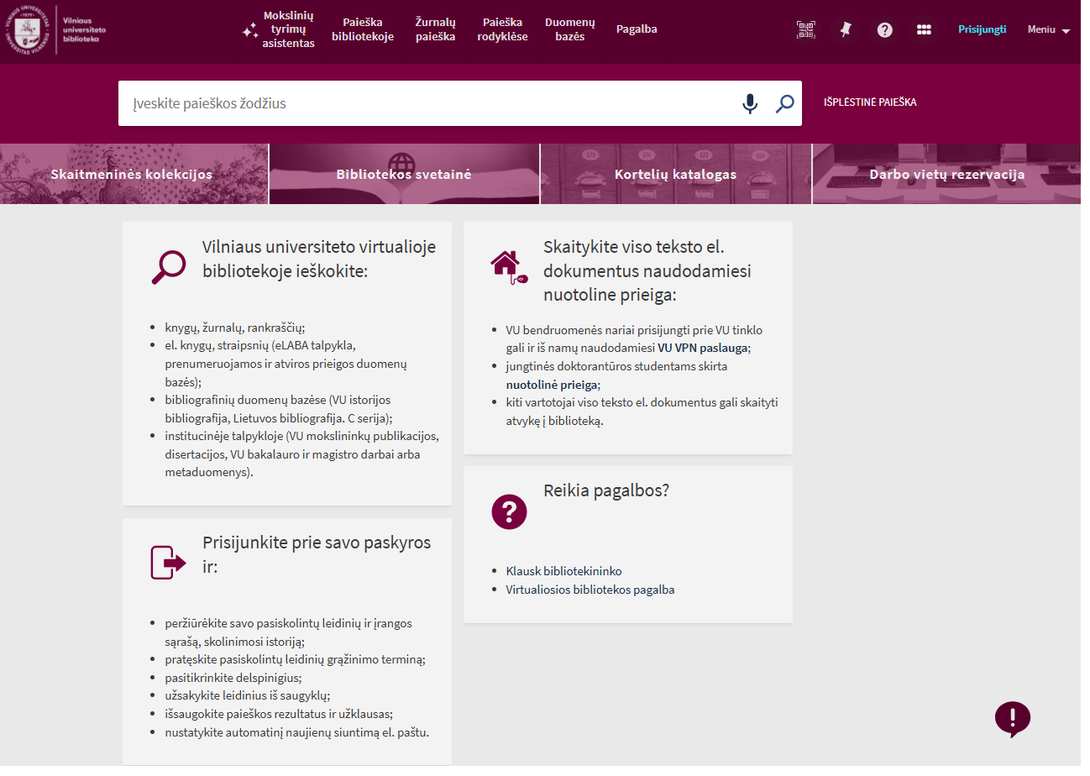Open the Skaitmeninės kolekcijos banner tile
This screenshot has height=776, width=1090.
click(132, 175)
